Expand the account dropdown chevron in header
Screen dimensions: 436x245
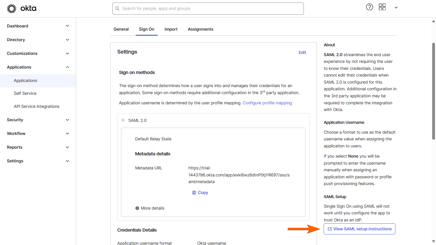coord(396,8)
